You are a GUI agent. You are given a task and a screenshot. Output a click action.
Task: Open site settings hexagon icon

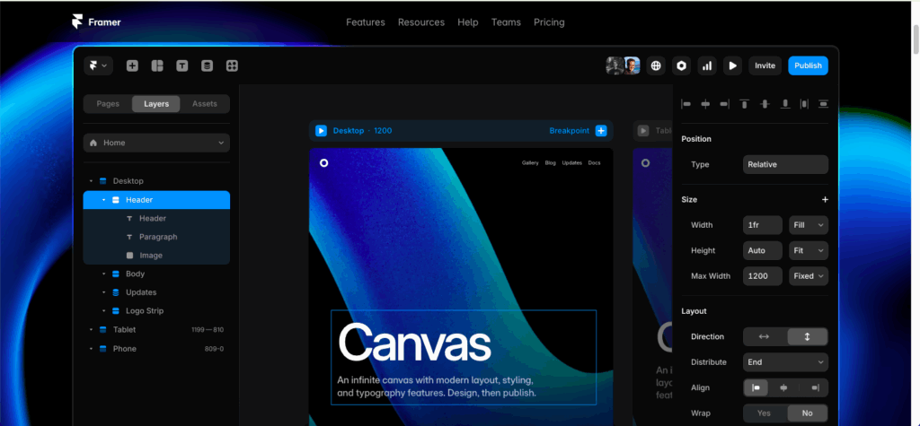click(682, 65)
